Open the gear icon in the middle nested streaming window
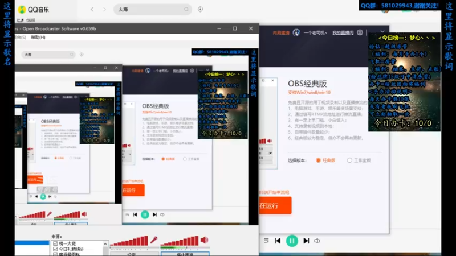 pyautogui.click(x=192, y=71)
